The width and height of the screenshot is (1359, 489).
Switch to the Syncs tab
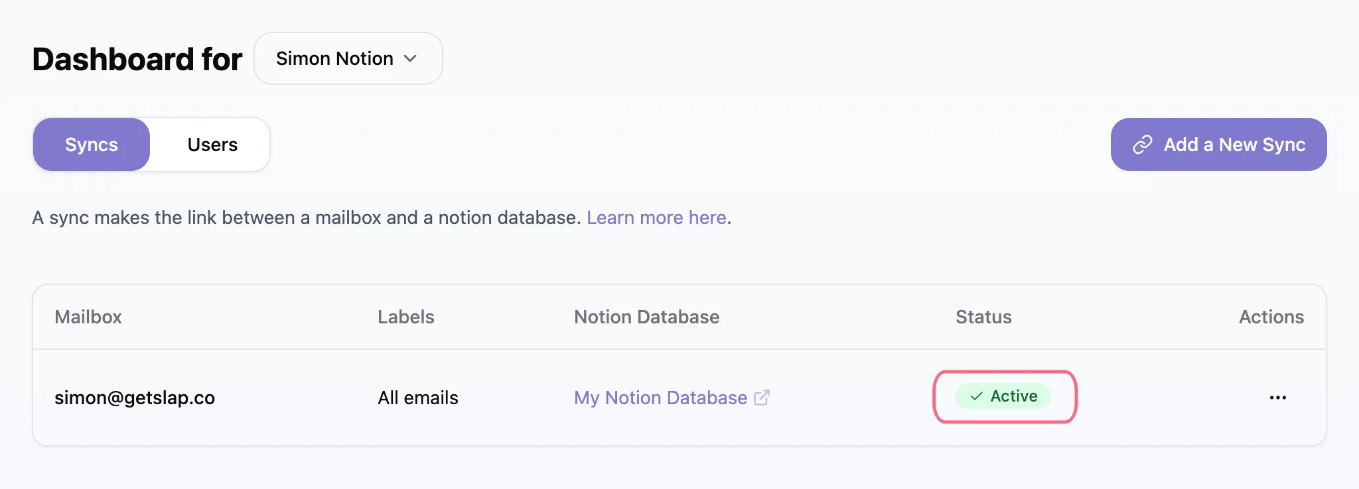[x=92, y=144]
